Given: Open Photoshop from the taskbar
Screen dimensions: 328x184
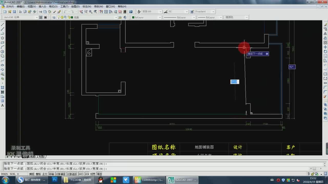Looking at the screenshot, I should pos(55,180).
